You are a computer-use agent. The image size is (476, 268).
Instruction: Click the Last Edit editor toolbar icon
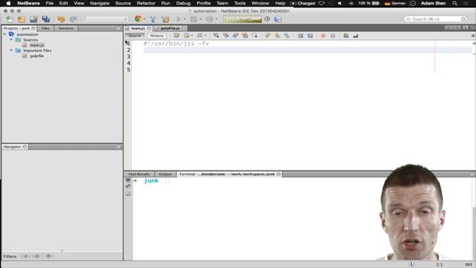coord(177,36)
